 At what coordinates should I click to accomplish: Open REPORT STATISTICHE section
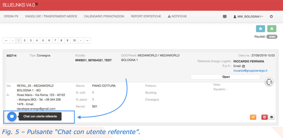click(146, 17)
